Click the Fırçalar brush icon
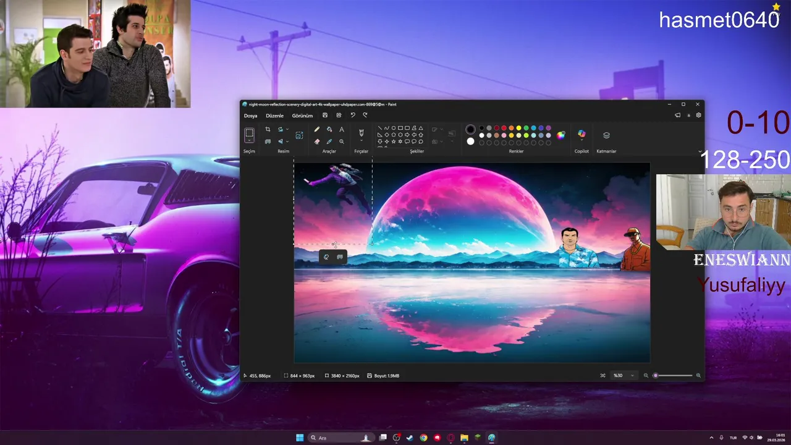 click(x=362, y=133)
